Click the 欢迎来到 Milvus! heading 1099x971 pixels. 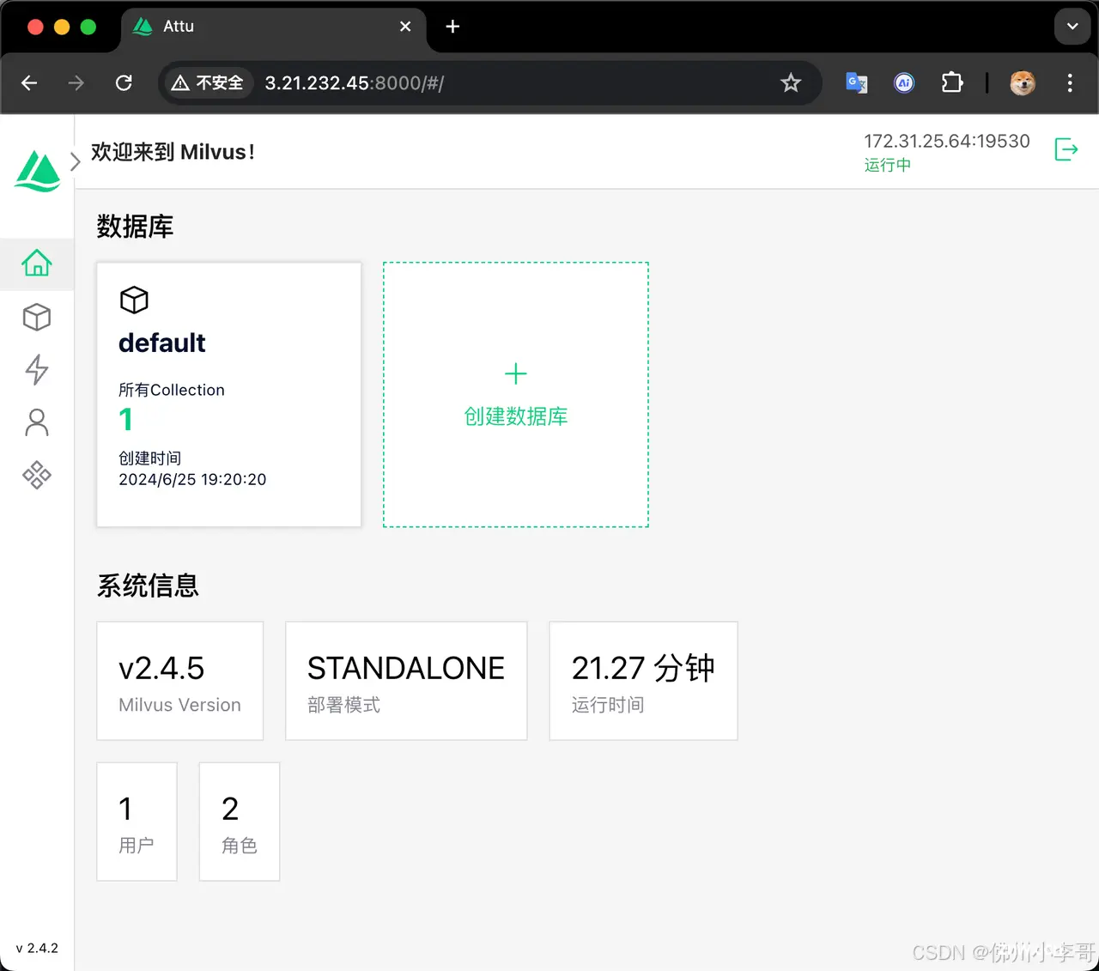tap(173, 152)
